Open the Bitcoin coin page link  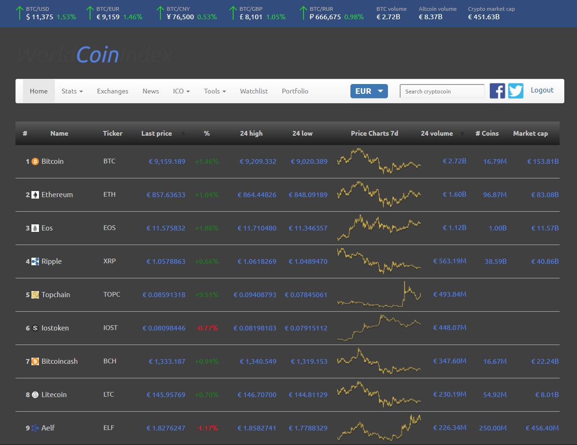coord(53,161)
